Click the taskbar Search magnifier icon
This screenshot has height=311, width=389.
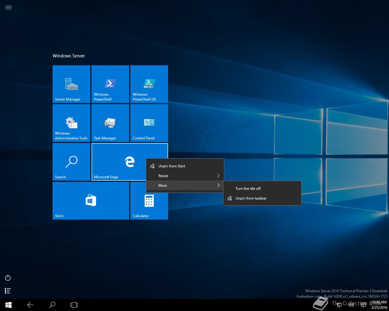click(x=52, y=305)
